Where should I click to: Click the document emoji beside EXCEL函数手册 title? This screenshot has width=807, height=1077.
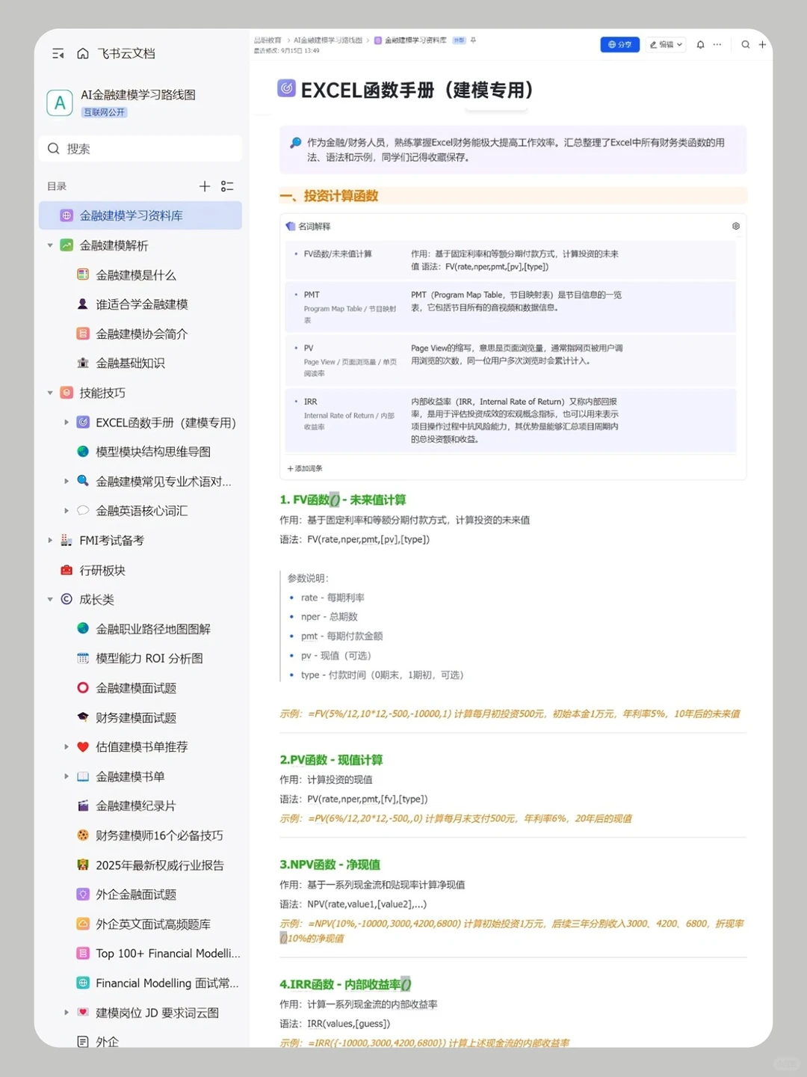(285, 90)
